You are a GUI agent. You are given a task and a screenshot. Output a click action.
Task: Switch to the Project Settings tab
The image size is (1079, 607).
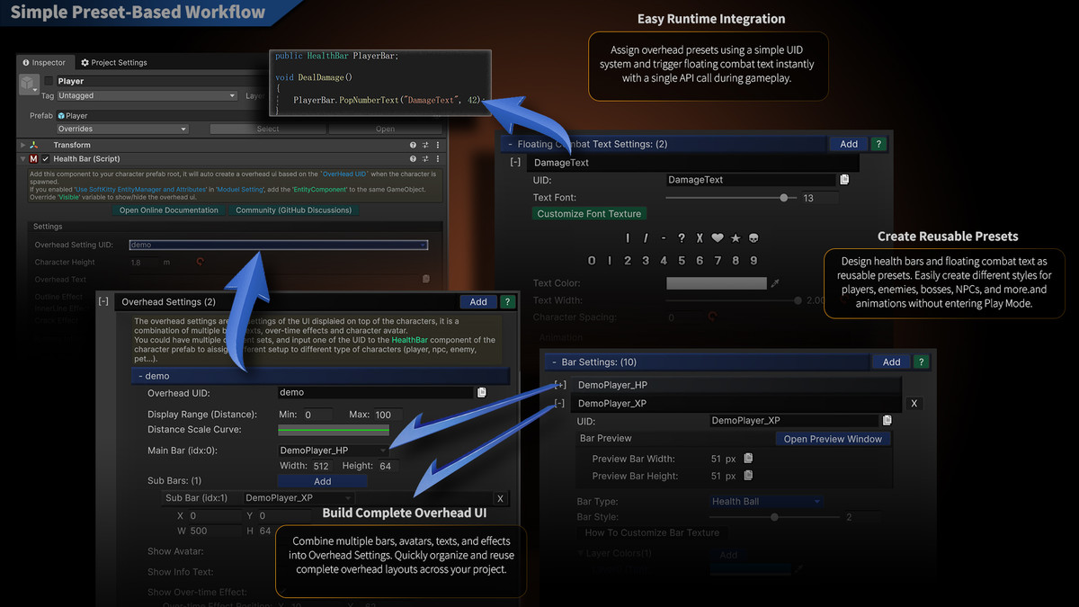tap(114, 63)
